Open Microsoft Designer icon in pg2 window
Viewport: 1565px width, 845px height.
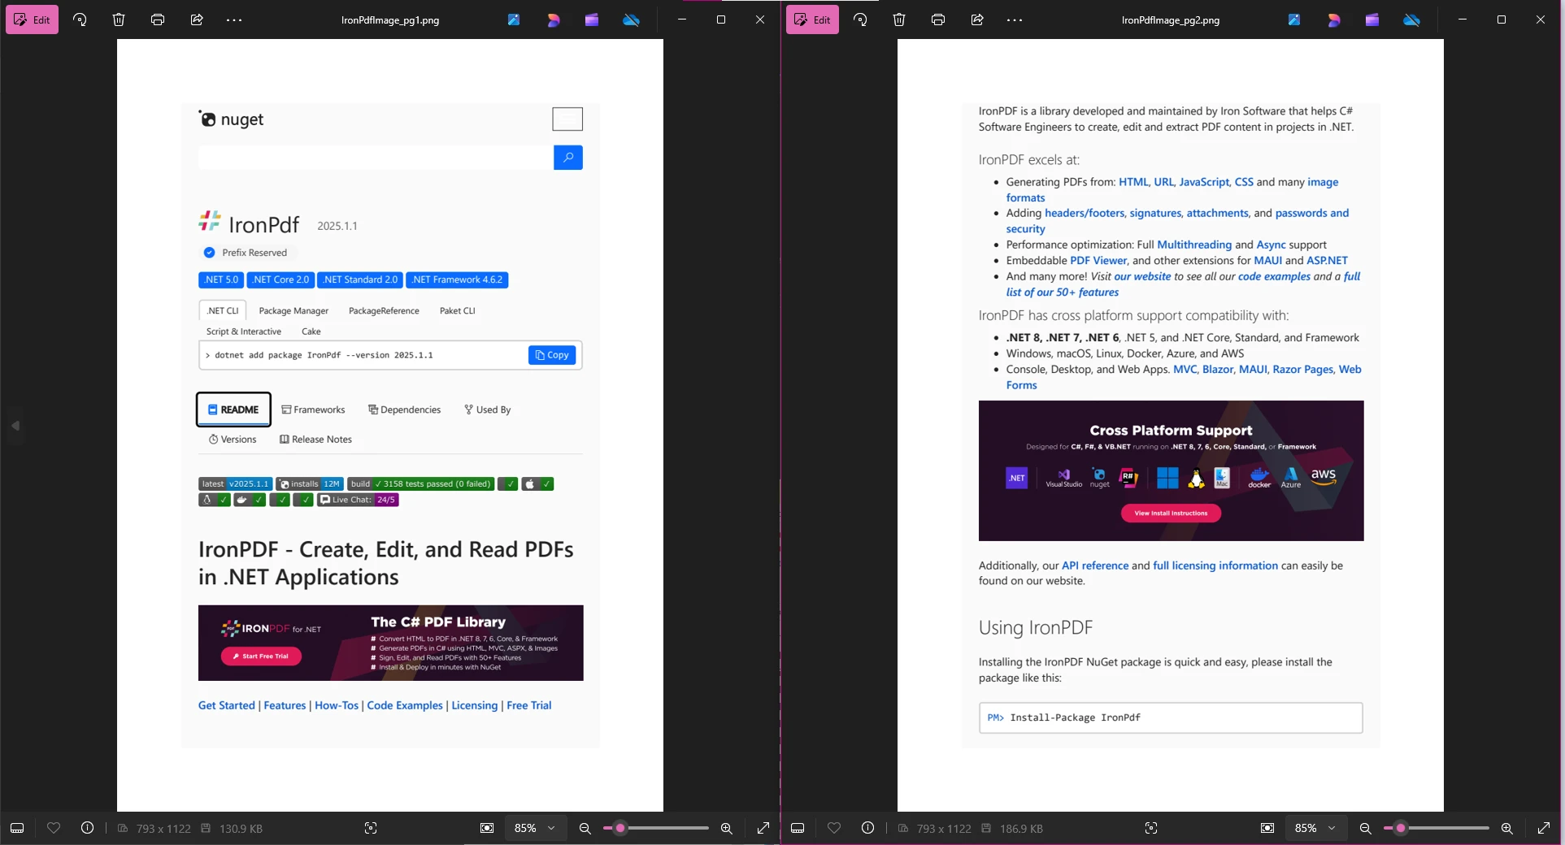coord(1333,19)
